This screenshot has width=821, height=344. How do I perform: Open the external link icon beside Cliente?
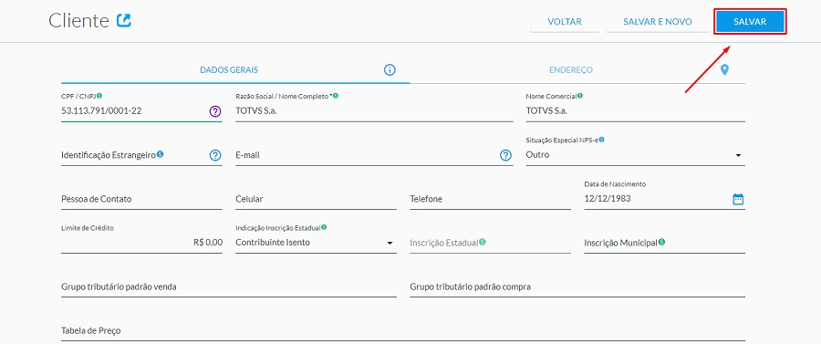pos(123,20)
